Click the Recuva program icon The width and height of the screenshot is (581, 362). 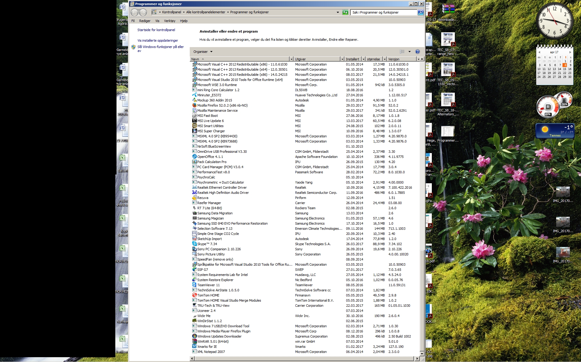point(195,198)
